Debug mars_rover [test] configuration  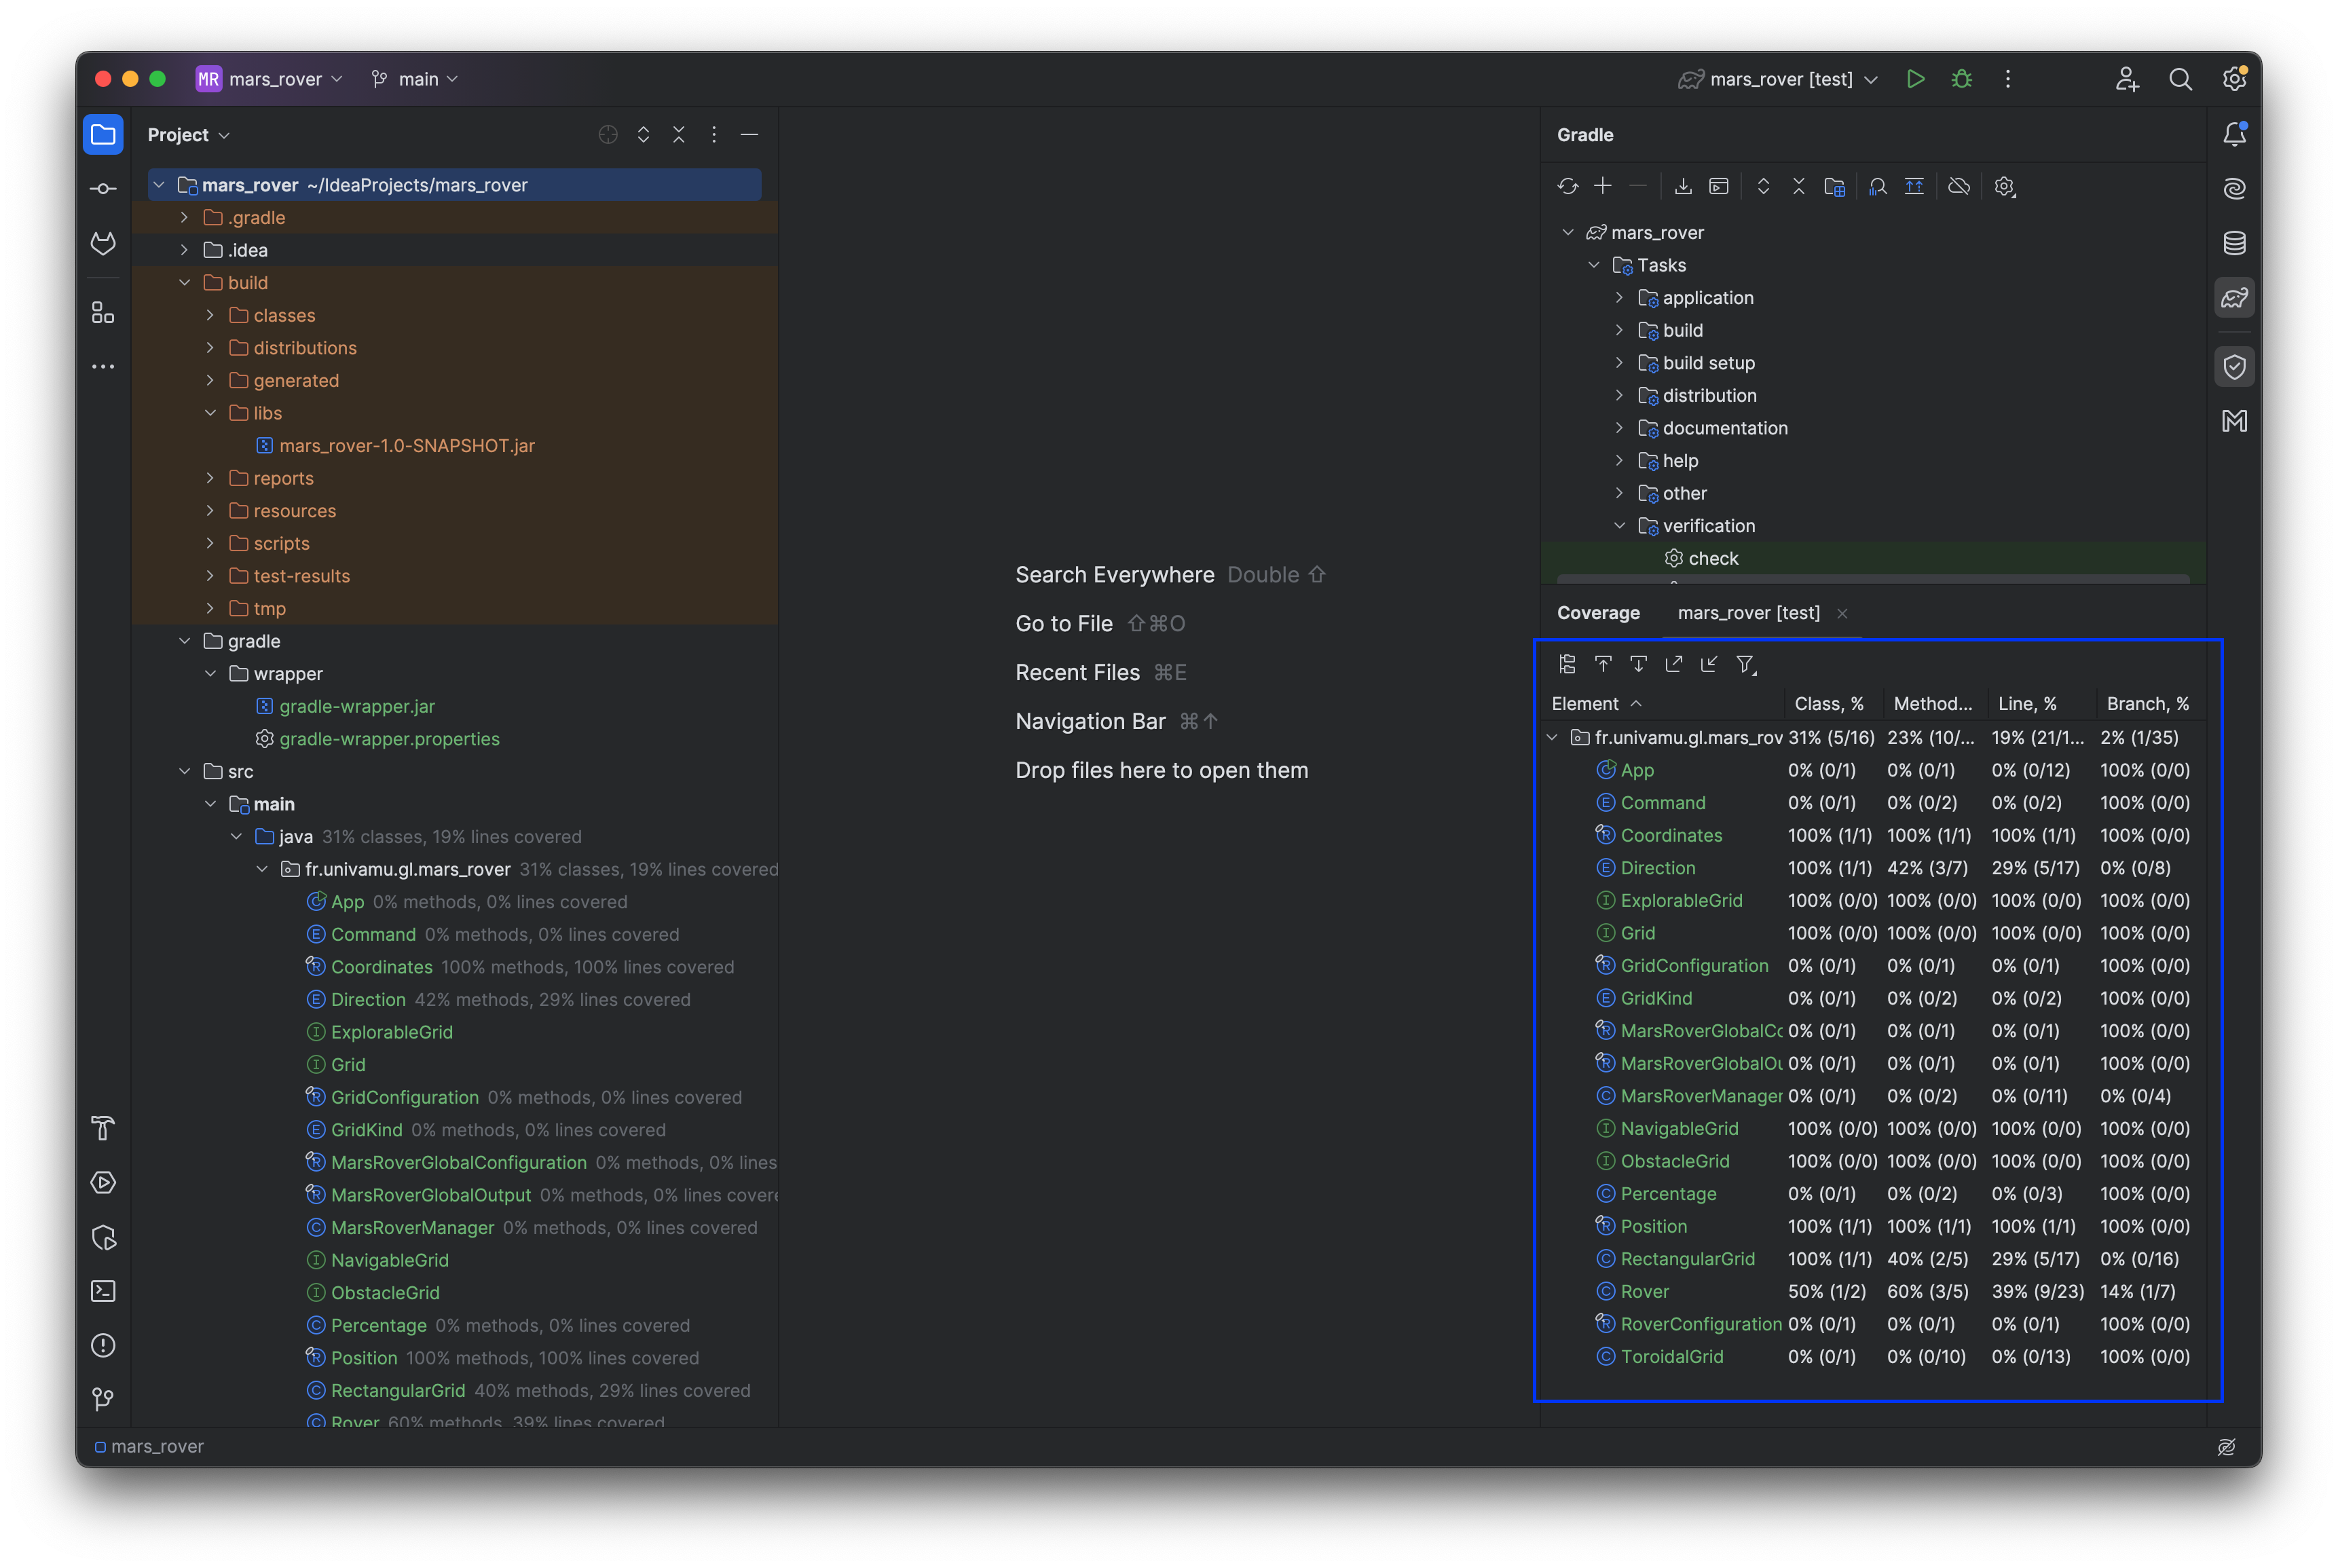click(x=1962, y=79)
